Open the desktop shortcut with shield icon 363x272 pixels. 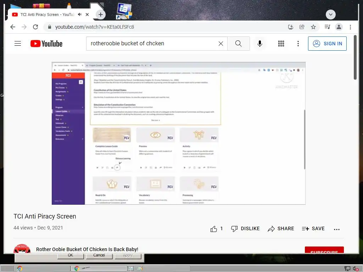[x=124, y=11]
